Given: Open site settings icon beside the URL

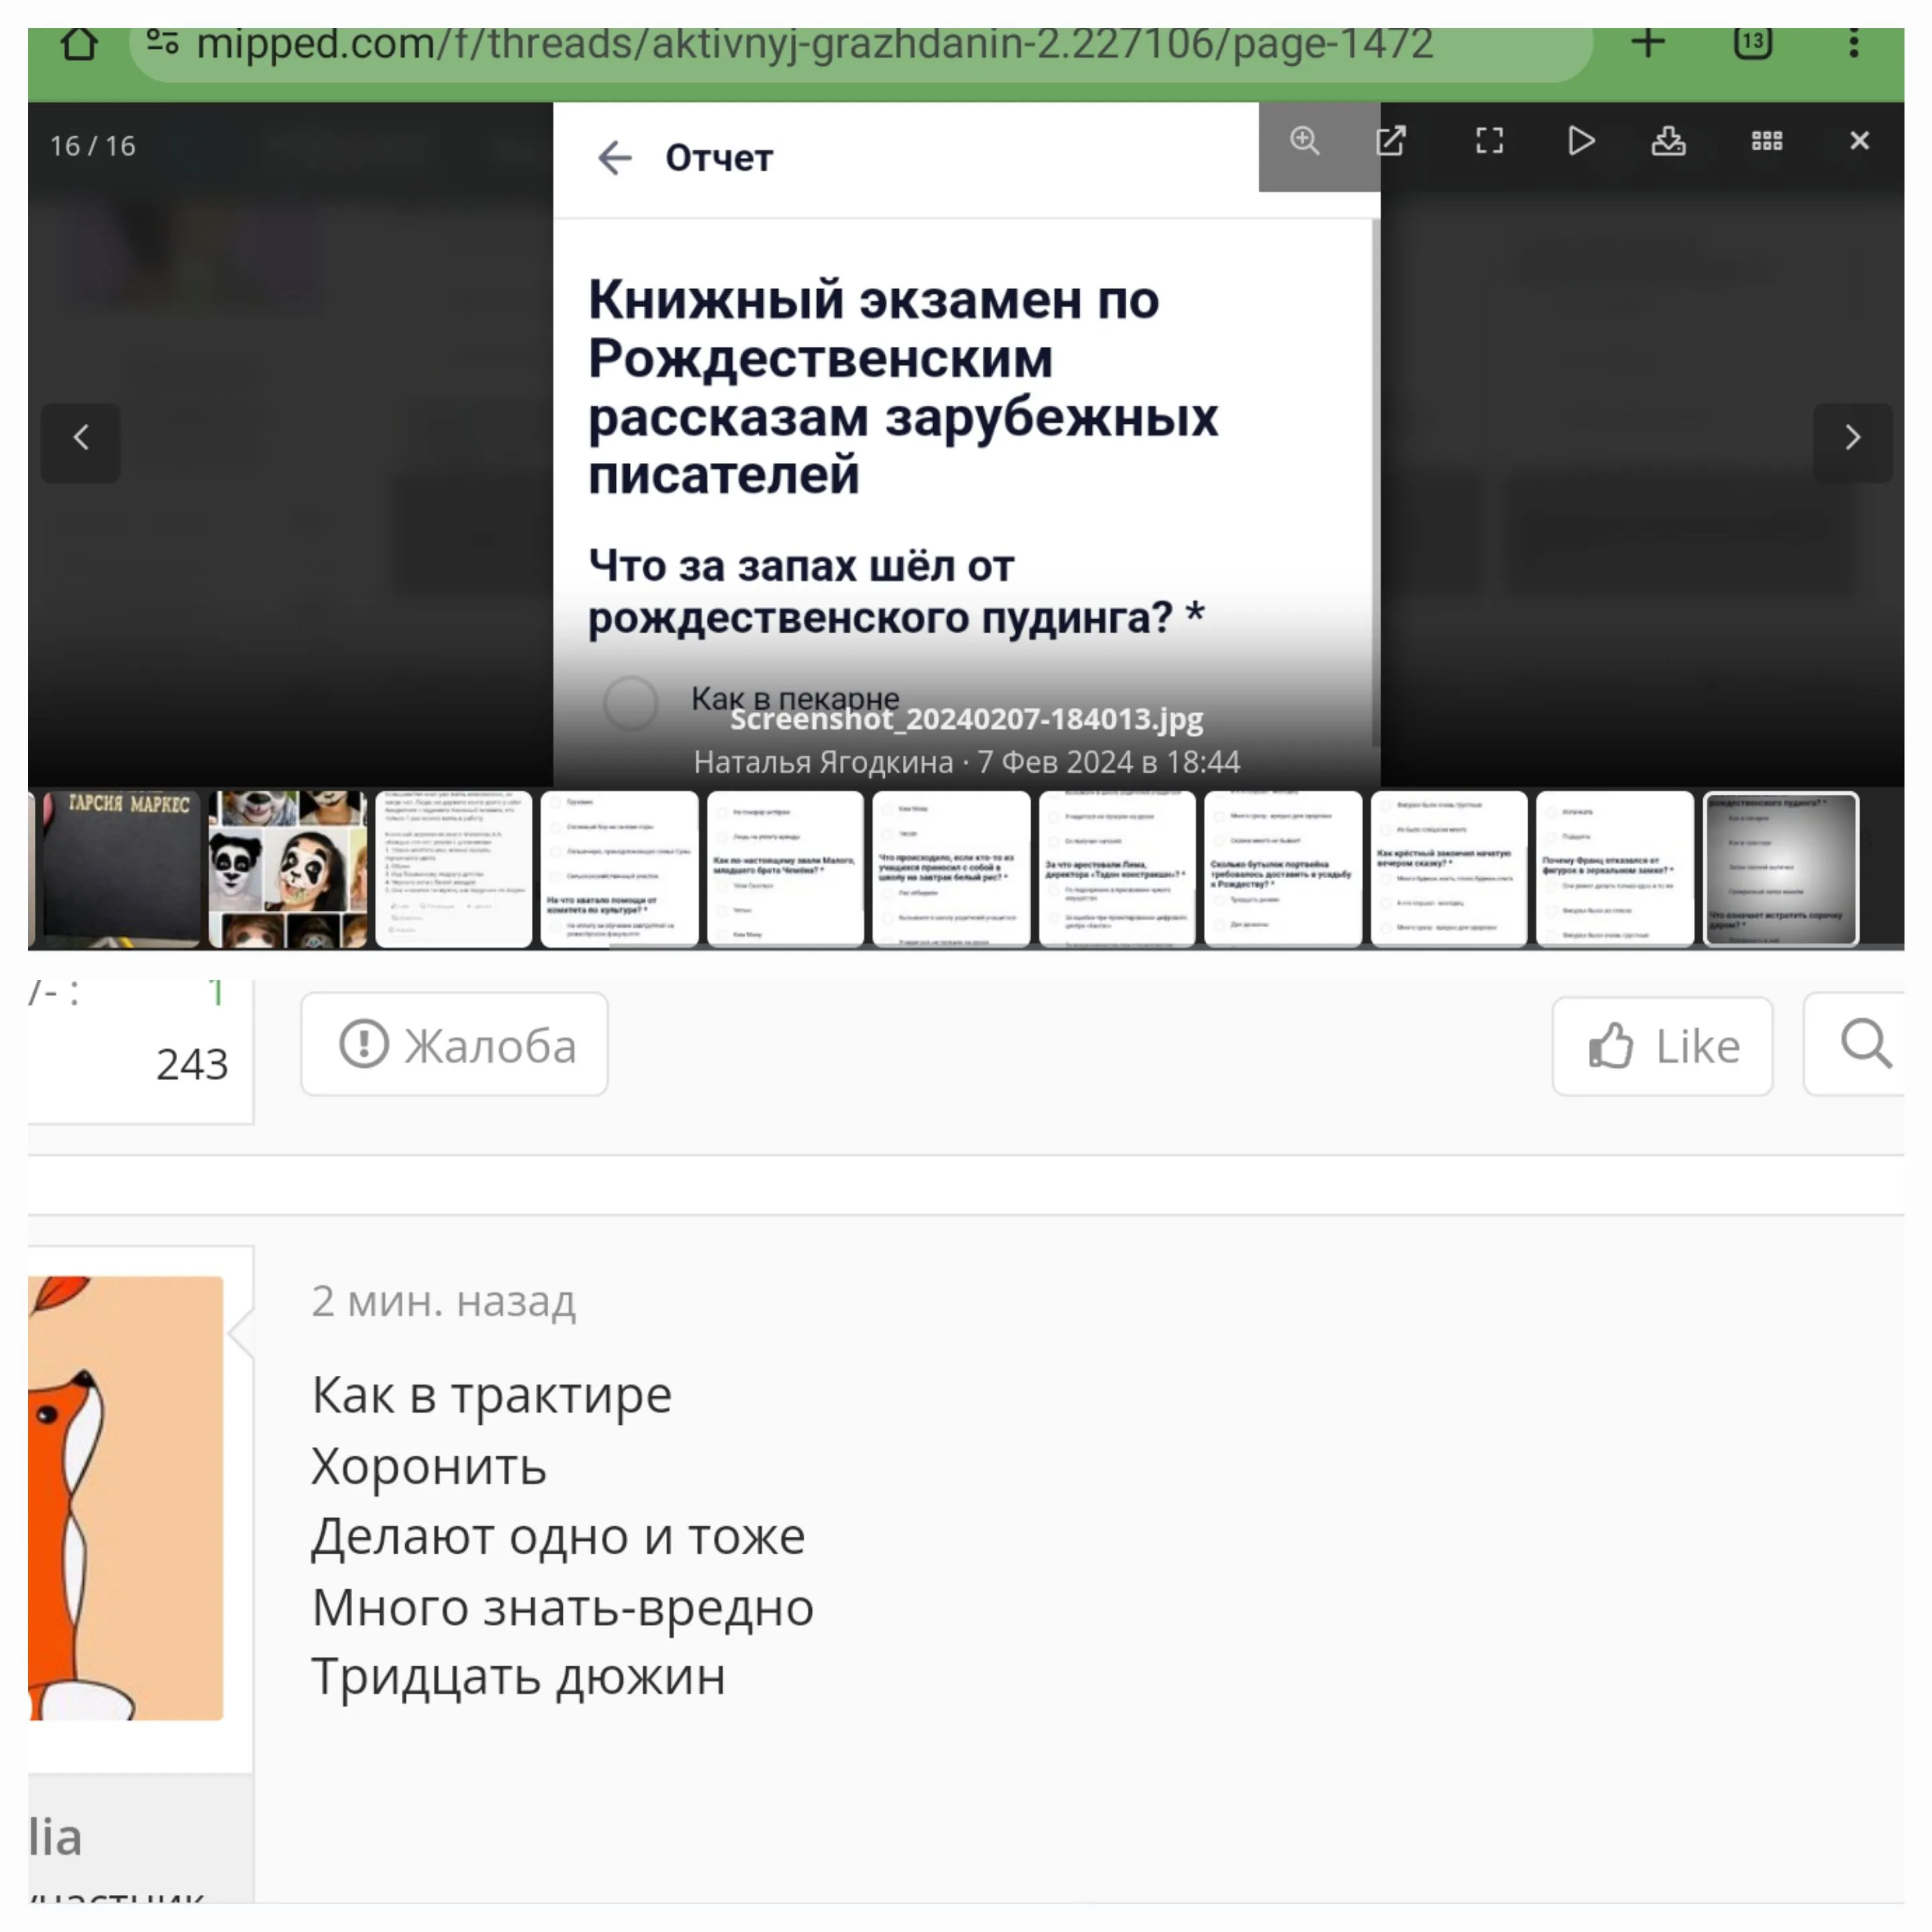Looking at the screenshot, I should [x=162, y=42].
